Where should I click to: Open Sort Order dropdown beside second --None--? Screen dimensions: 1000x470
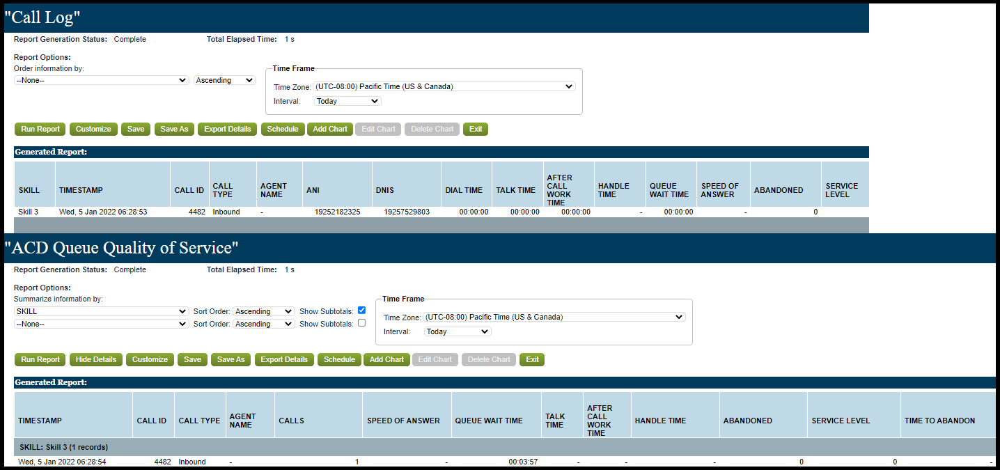264,324
